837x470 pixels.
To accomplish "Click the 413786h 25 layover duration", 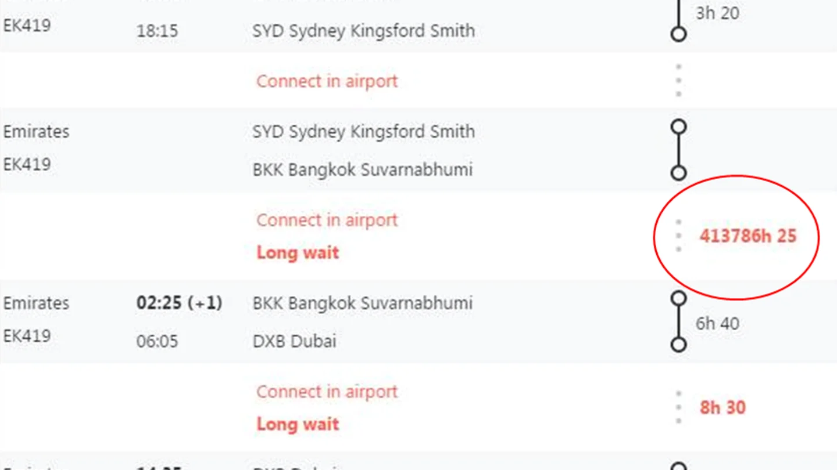I will pos(747,236).
